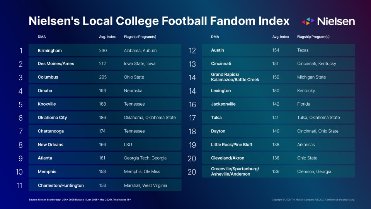This screenshot has height=209, width=371.
Task: Select the Columbus row with index 205
Action: pyautogui.click(x=105, y=77)
